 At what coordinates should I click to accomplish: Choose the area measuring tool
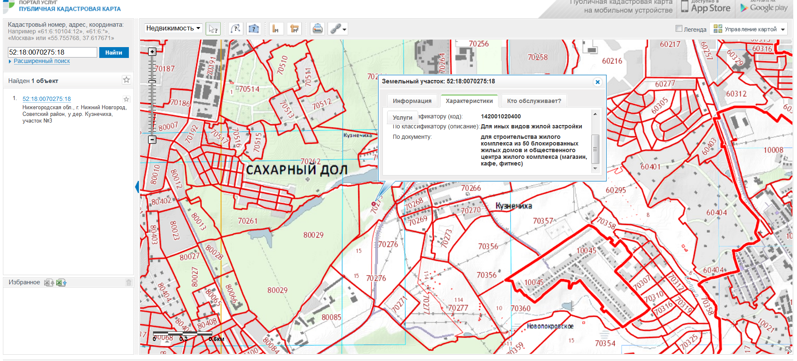pos(294,29)
